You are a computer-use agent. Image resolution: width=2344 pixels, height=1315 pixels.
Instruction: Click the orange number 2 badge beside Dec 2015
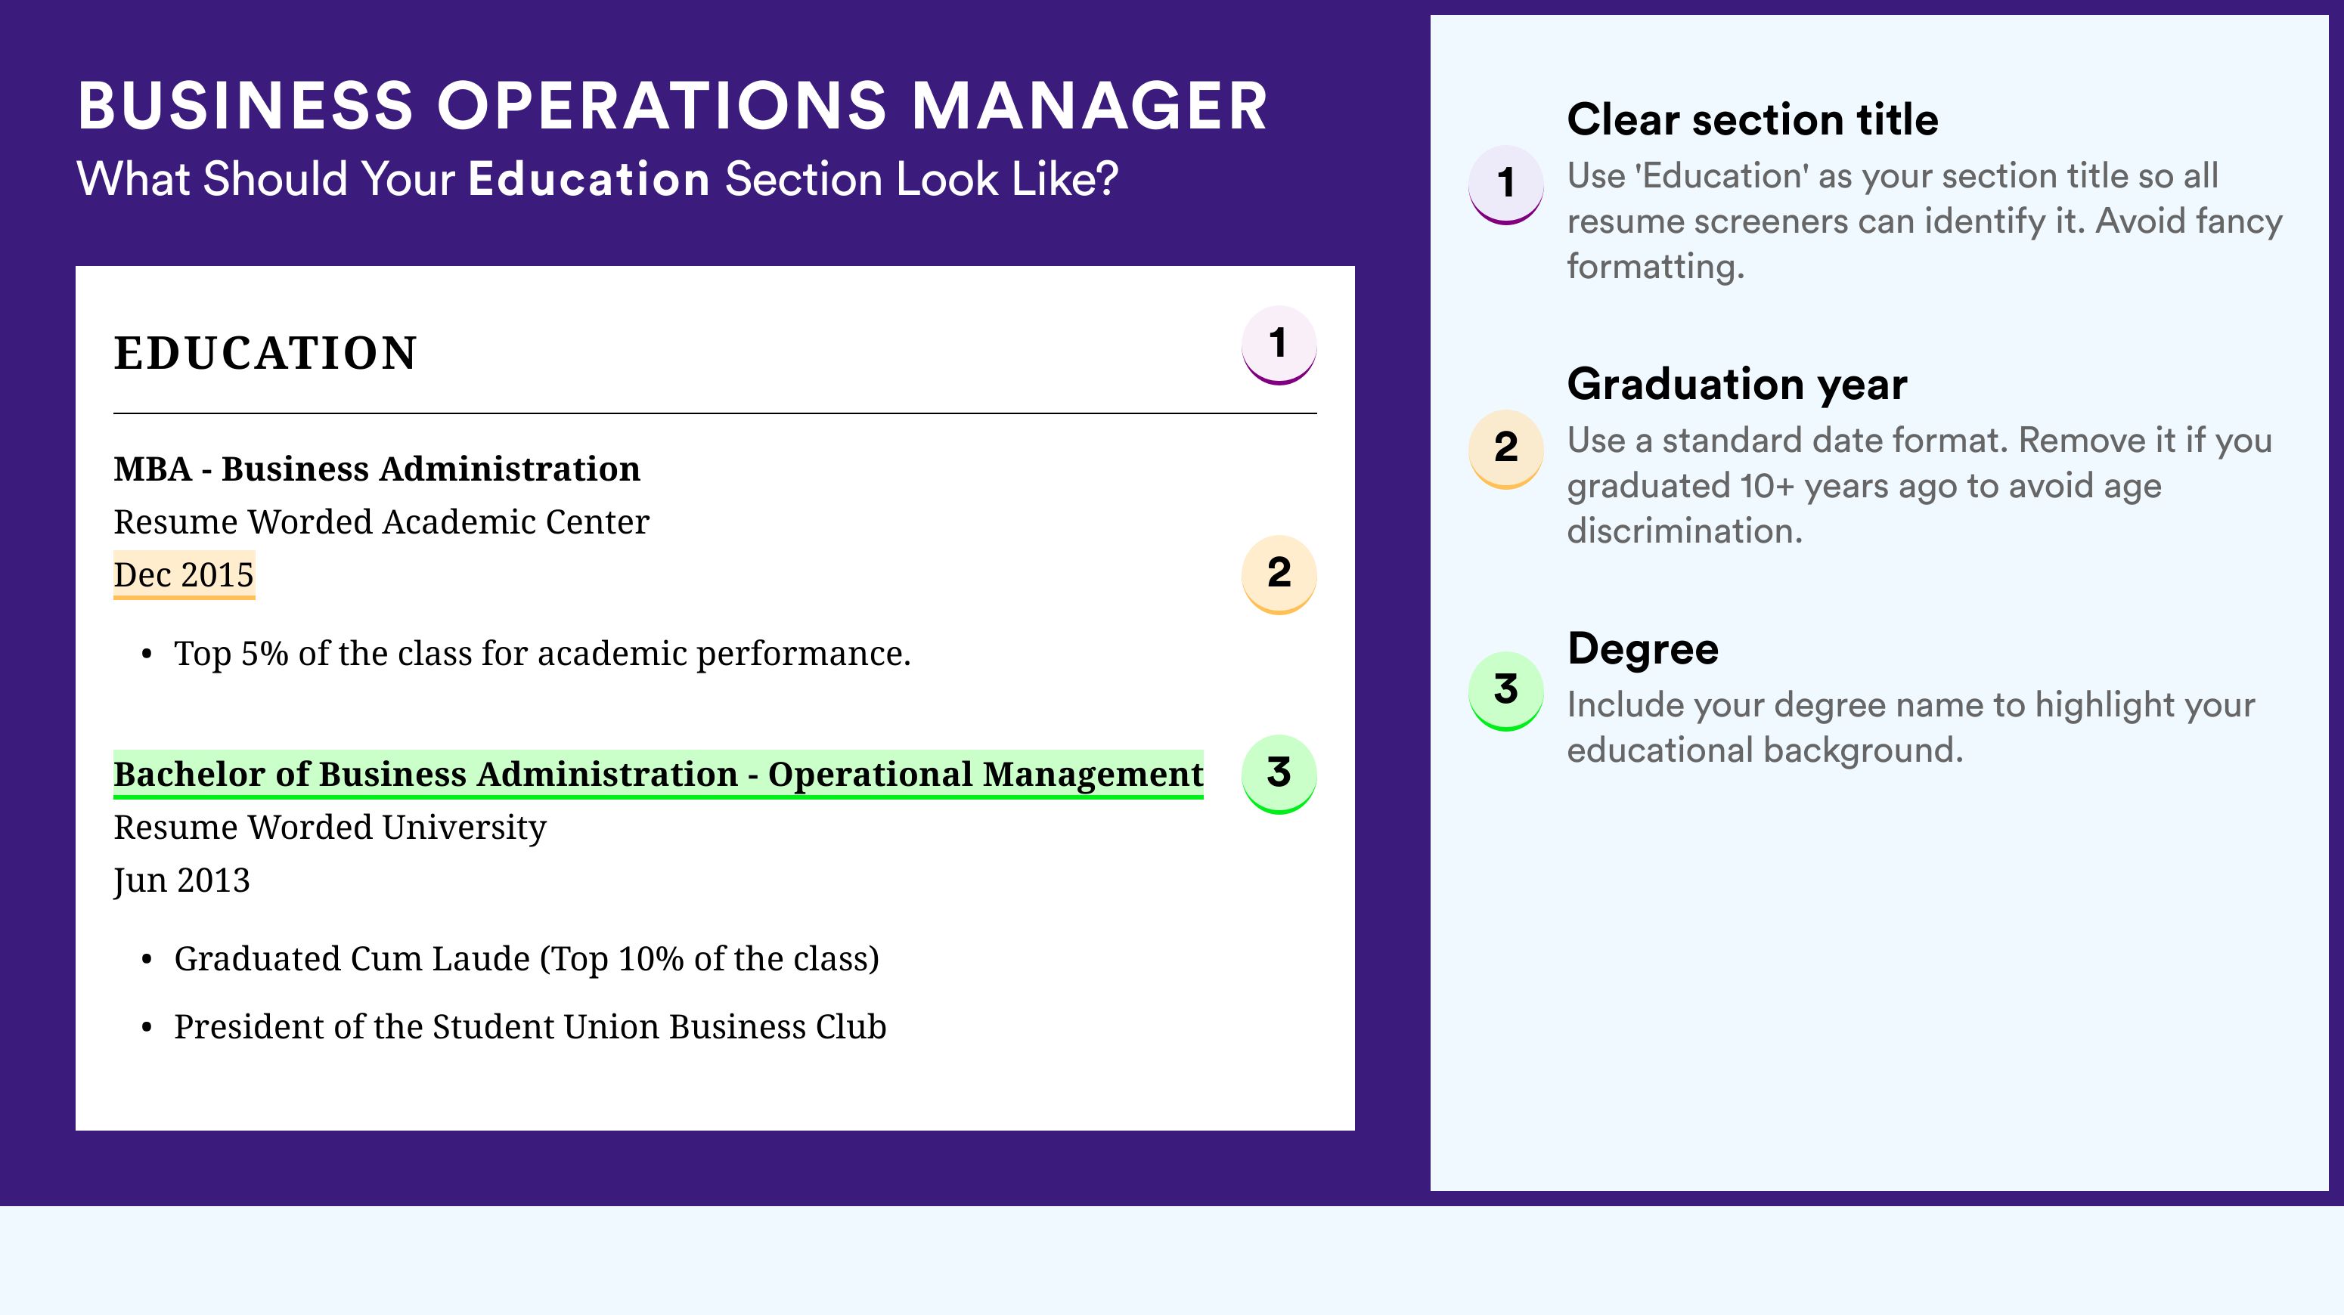pos(1279,574)
